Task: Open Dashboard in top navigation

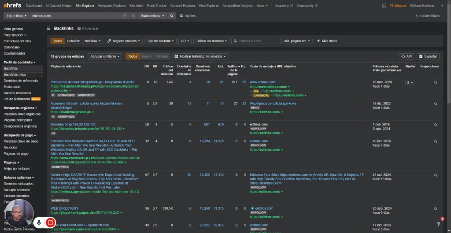Action: click(33, 5)
